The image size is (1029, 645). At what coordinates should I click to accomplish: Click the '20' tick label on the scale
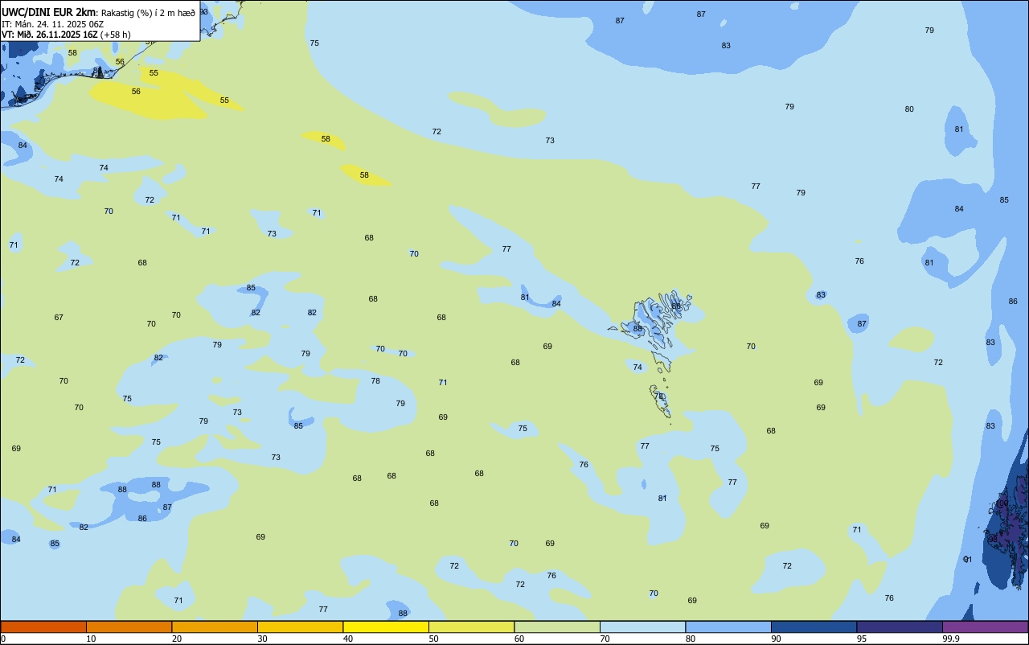click(177, 639)
